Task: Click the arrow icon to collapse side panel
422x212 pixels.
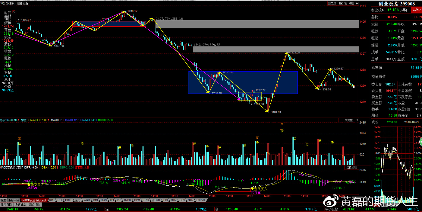Action: point(357,4)
